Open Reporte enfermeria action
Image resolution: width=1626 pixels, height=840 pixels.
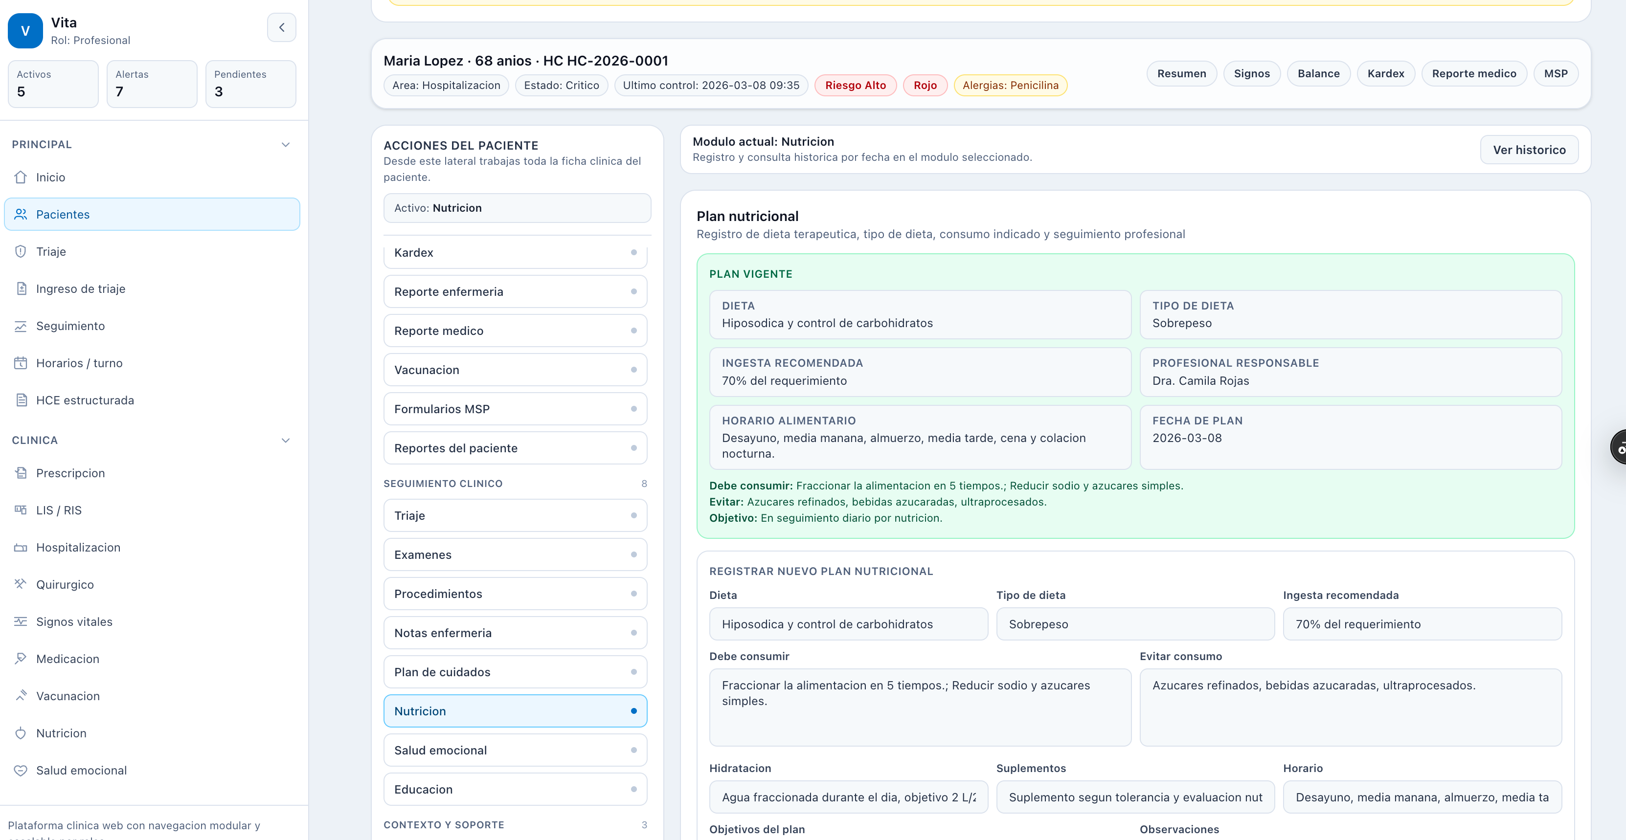(x=515, y=291)
